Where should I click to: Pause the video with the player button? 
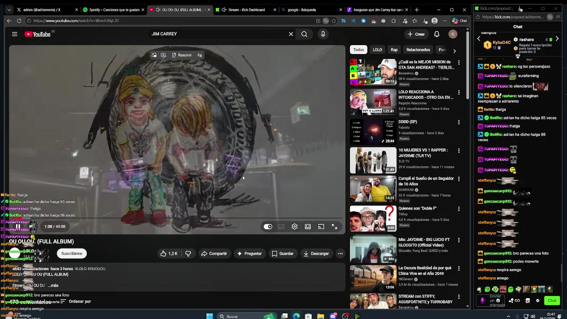click(x=18, y=226)
